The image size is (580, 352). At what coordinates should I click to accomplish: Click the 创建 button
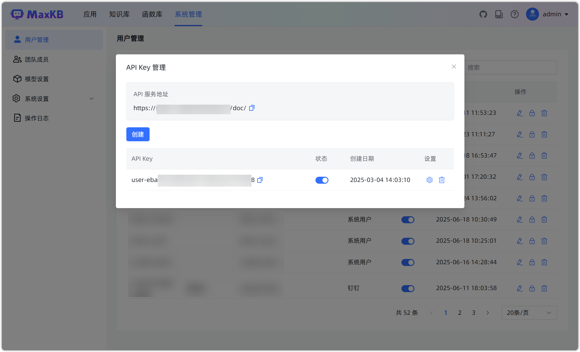click(x=138, y=134)
